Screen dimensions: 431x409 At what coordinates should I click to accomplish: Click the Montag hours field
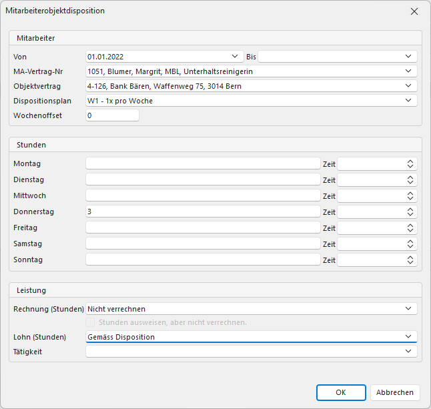[x=203, y=163]
